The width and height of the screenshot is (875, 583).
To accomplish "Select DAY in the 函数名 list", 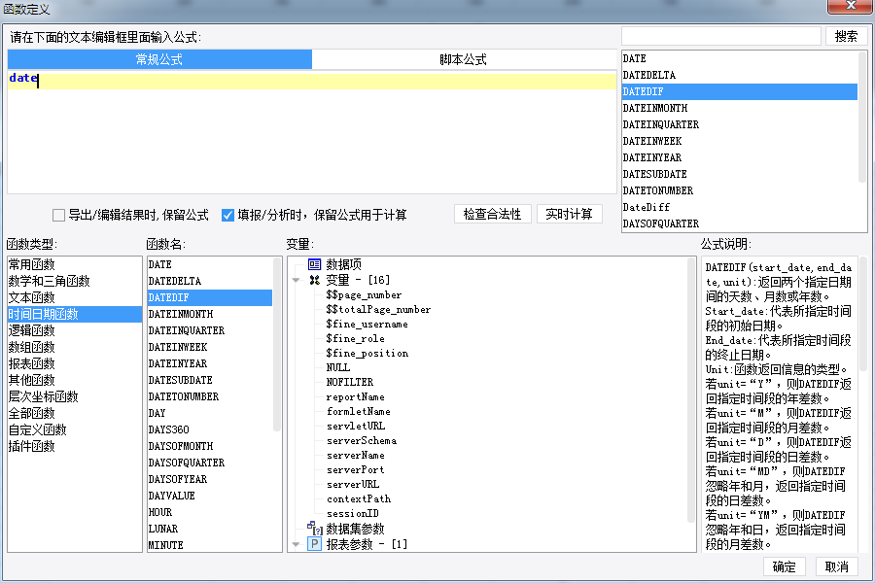I will click(210, 413).
